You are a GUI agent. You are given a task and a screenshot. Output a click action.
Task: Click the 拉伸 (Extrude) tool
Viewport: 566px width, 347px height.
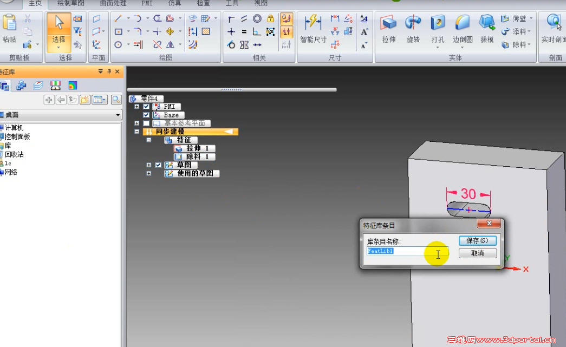click(x=389, y=29)
